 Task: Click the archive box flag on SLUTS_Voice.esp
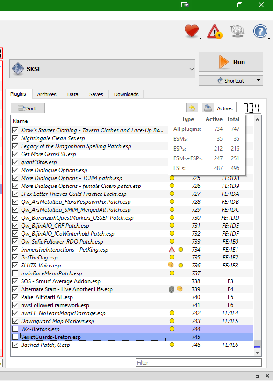point(171,265)
